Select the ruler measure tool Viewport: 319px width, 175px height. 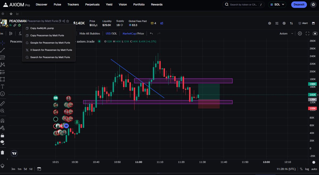click(2, 103)
